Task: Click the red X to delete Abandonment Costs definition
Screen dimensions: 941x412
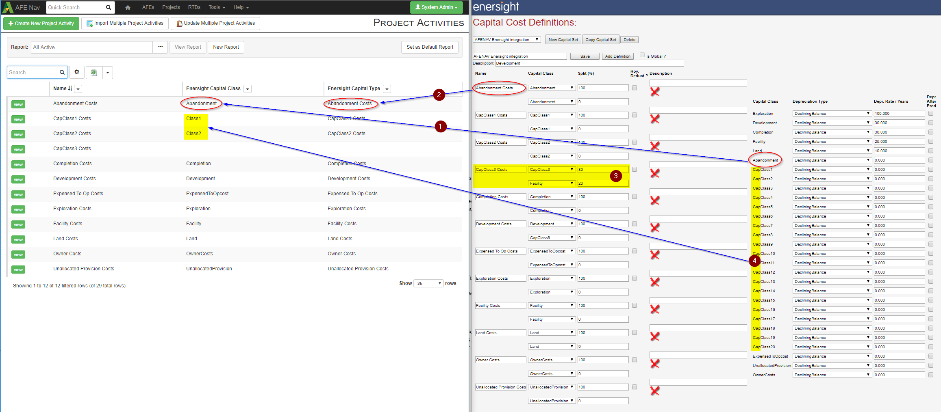Action: 655,92
